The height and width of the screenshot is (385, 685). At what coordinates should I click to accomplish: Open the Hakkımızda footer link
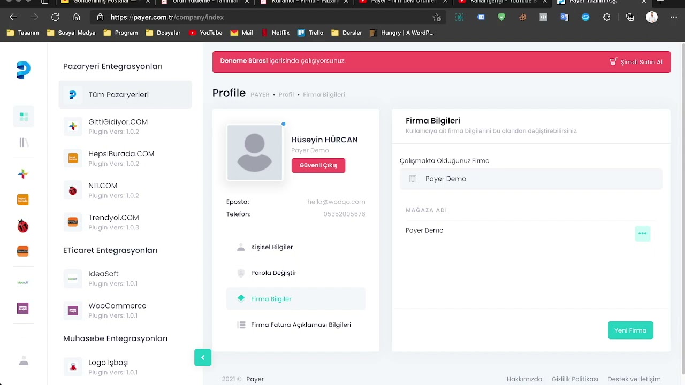pos(524,379)
